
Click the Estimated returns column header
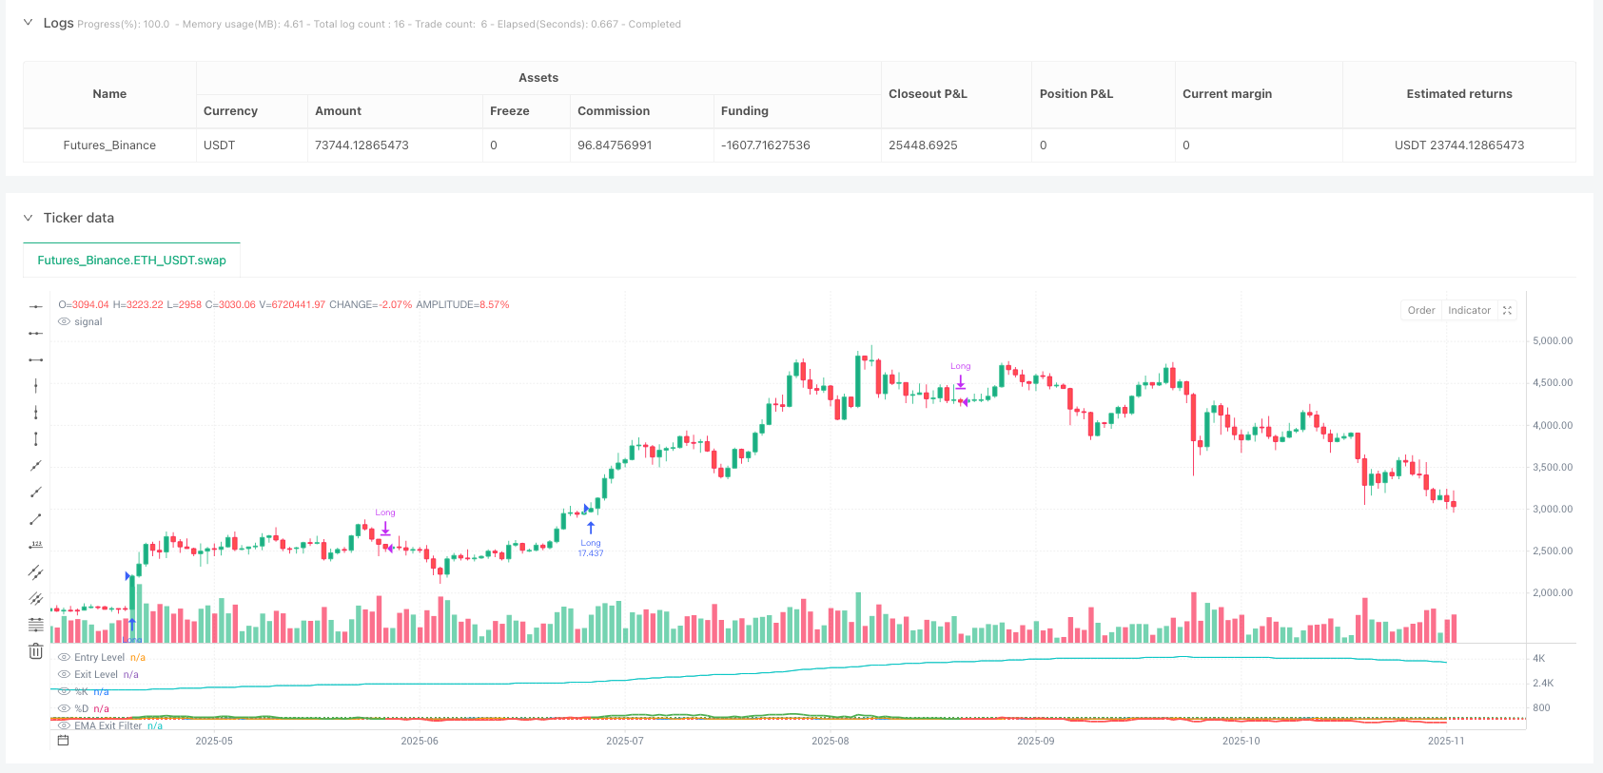coord(1458,94)
